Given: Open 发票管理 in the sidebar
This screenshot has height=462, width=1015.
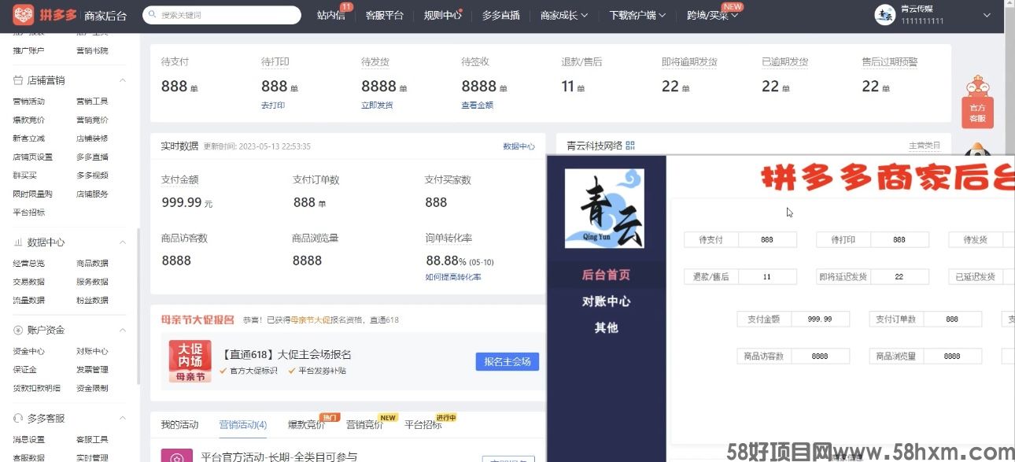Looking at the screenshot, I should click(92, 370).
